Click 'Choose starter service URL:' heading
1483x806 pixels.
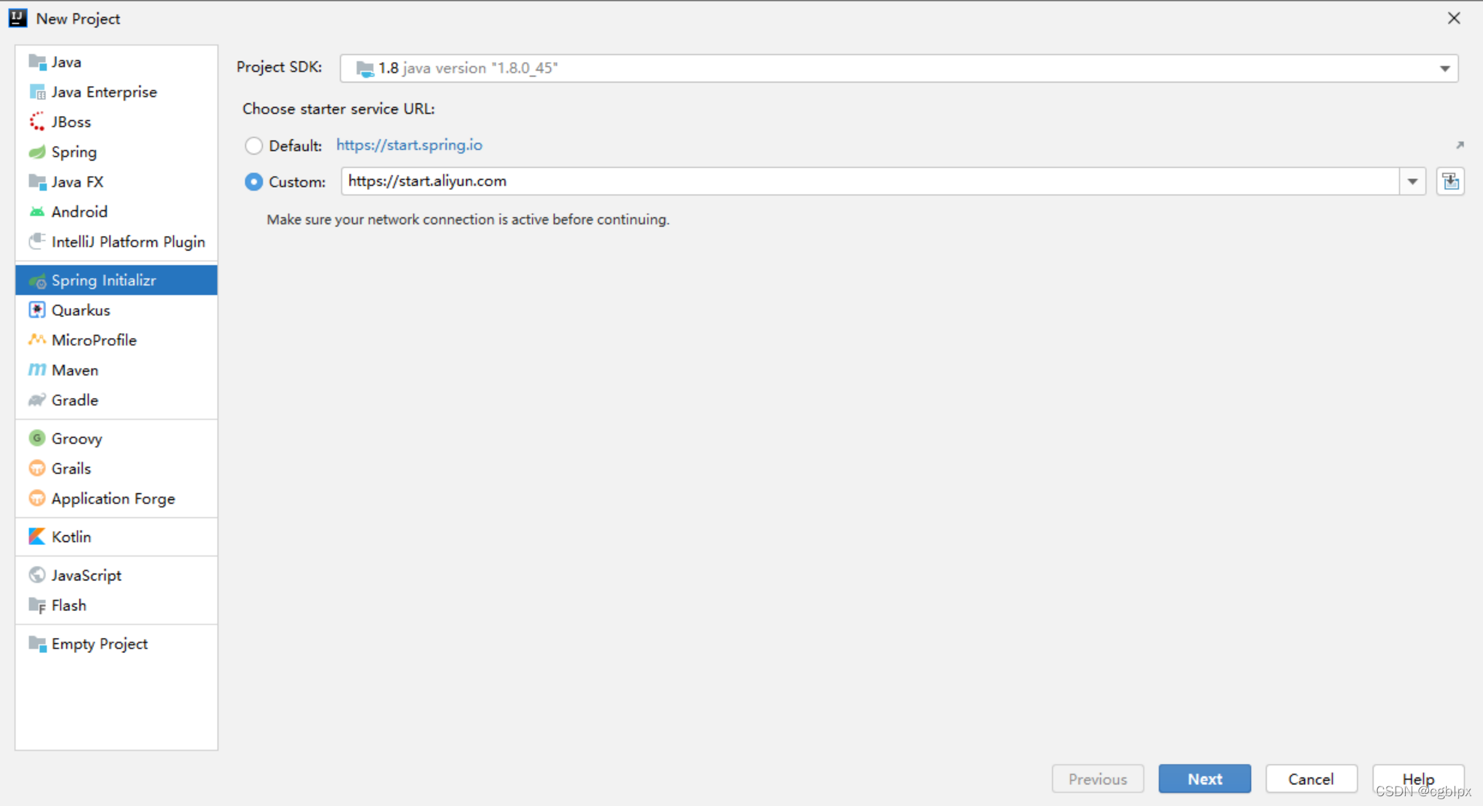[338, 109]
